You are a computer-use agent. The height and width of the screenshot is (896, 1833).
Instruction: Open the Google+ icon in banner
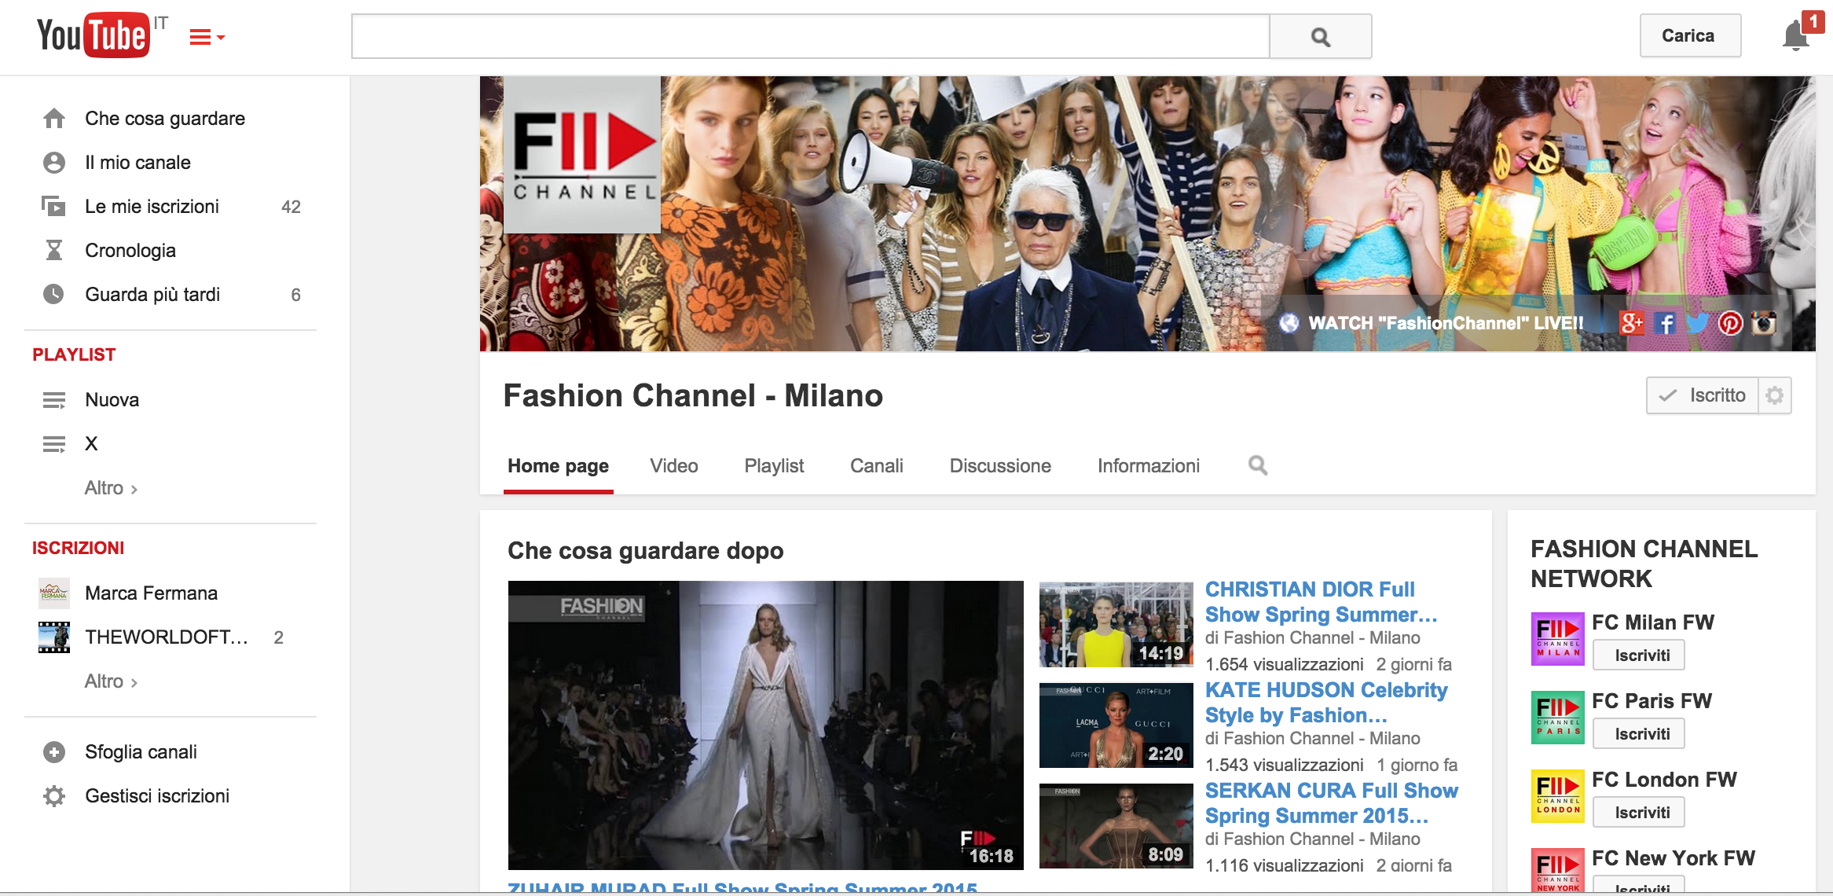click(1631, 323)
